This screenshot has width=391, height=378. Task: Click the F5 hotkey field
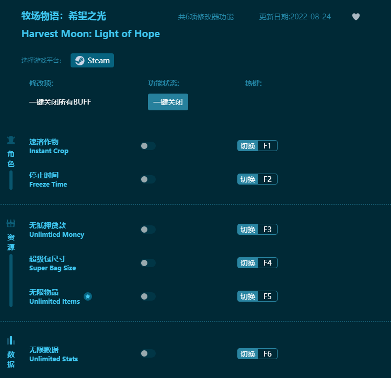coord(268,296)
